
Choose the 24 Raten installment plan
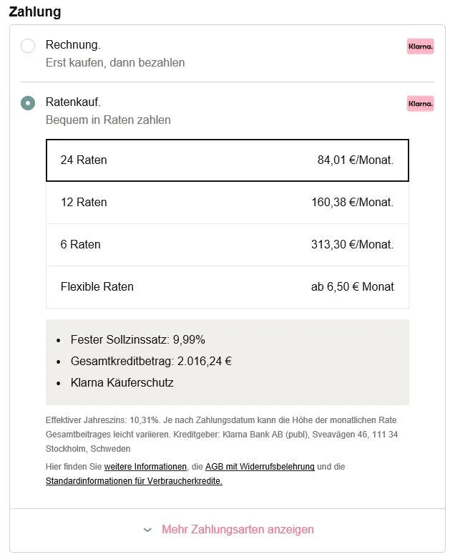[x=227, y=160]
